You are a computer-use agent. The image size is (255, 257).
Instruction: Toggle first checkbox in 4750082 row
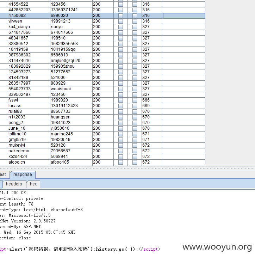pos(120,16)
